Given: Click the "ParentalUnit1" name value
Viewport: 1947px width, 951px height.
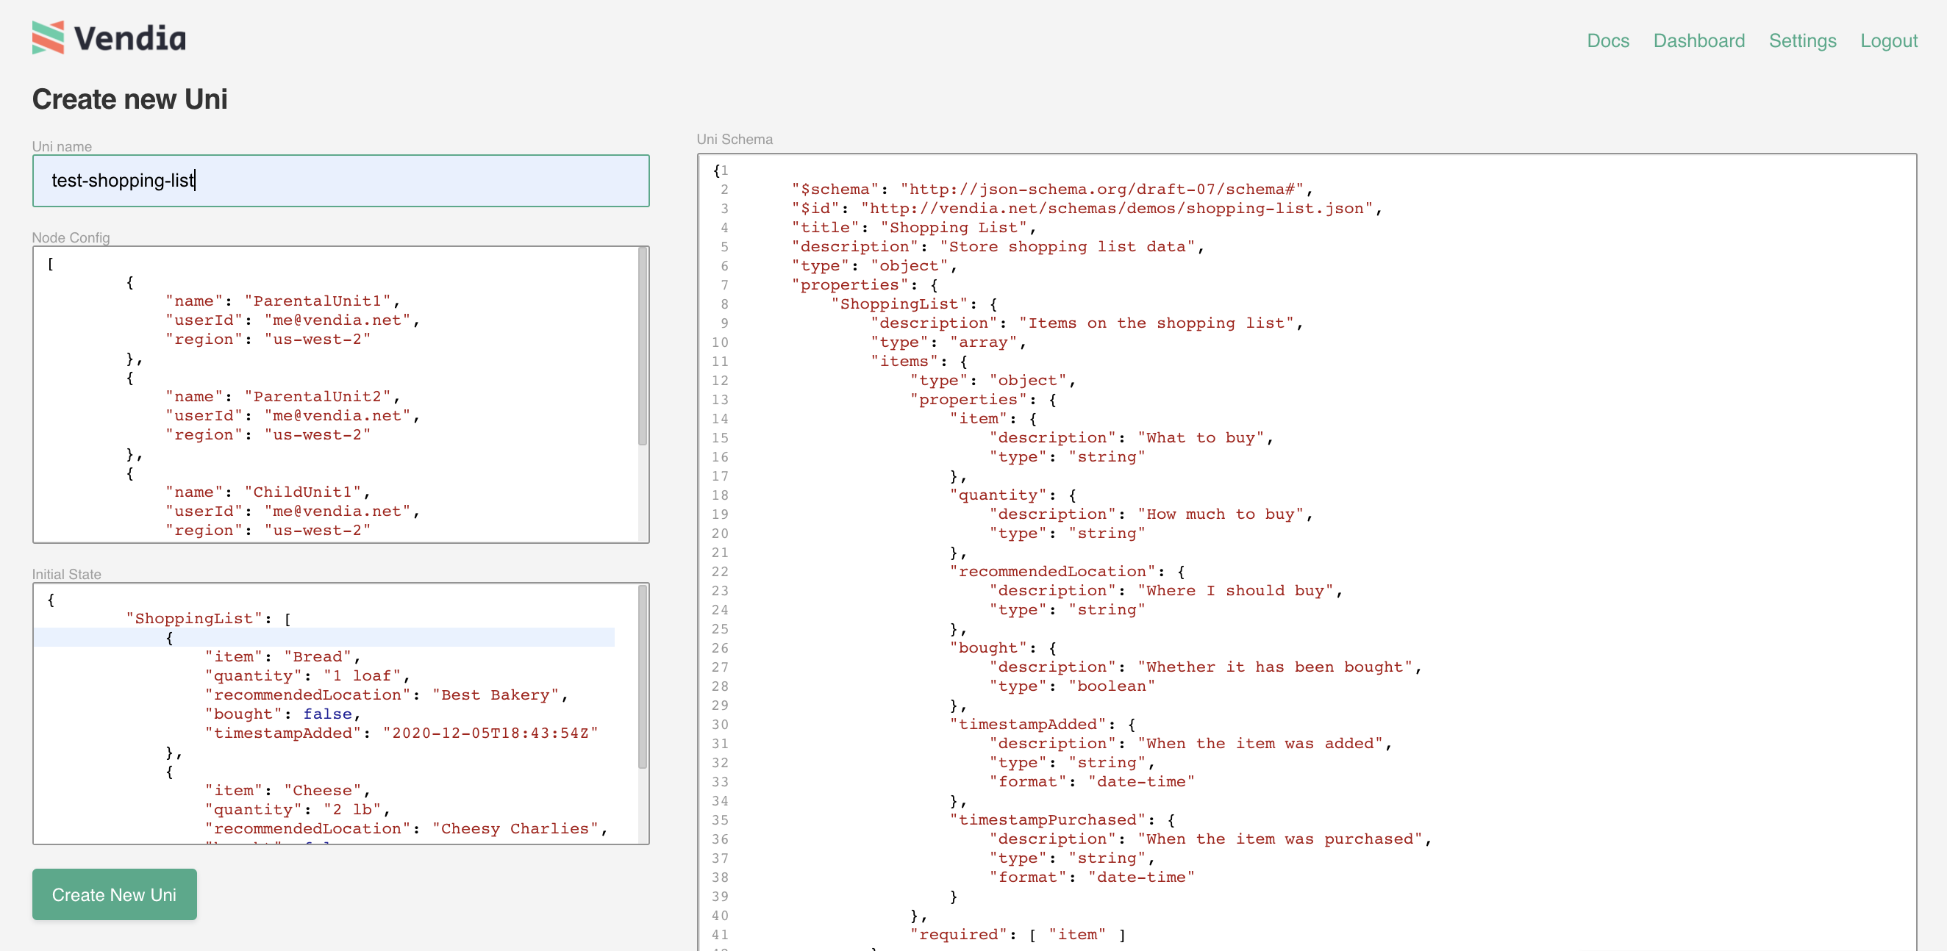Looking at the screenshot, I should point(317,301).
